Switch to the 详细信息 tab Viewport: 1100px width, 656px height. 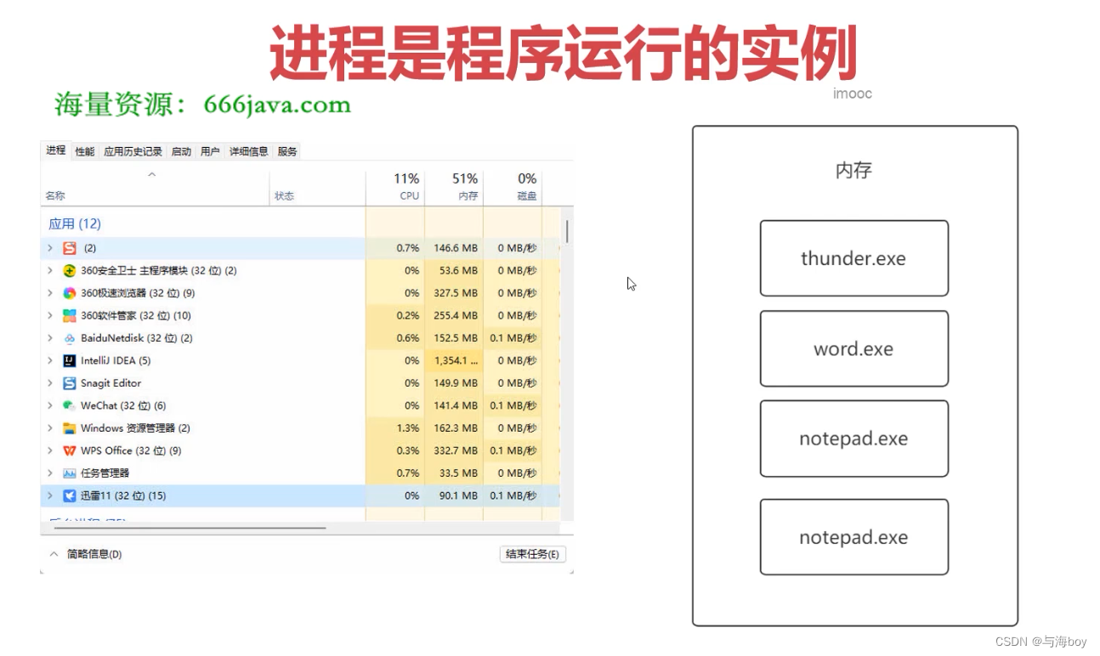click(x=248, y=151)
